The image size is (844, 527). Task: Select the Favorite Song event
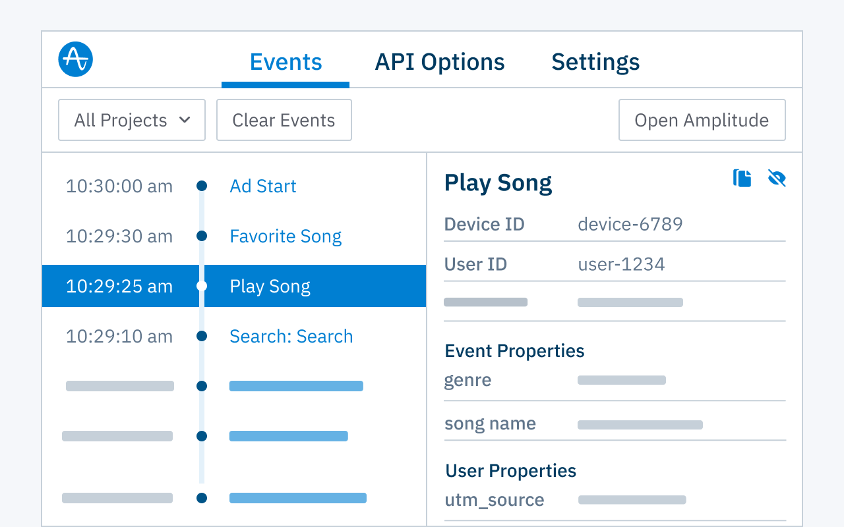(286, 236)
